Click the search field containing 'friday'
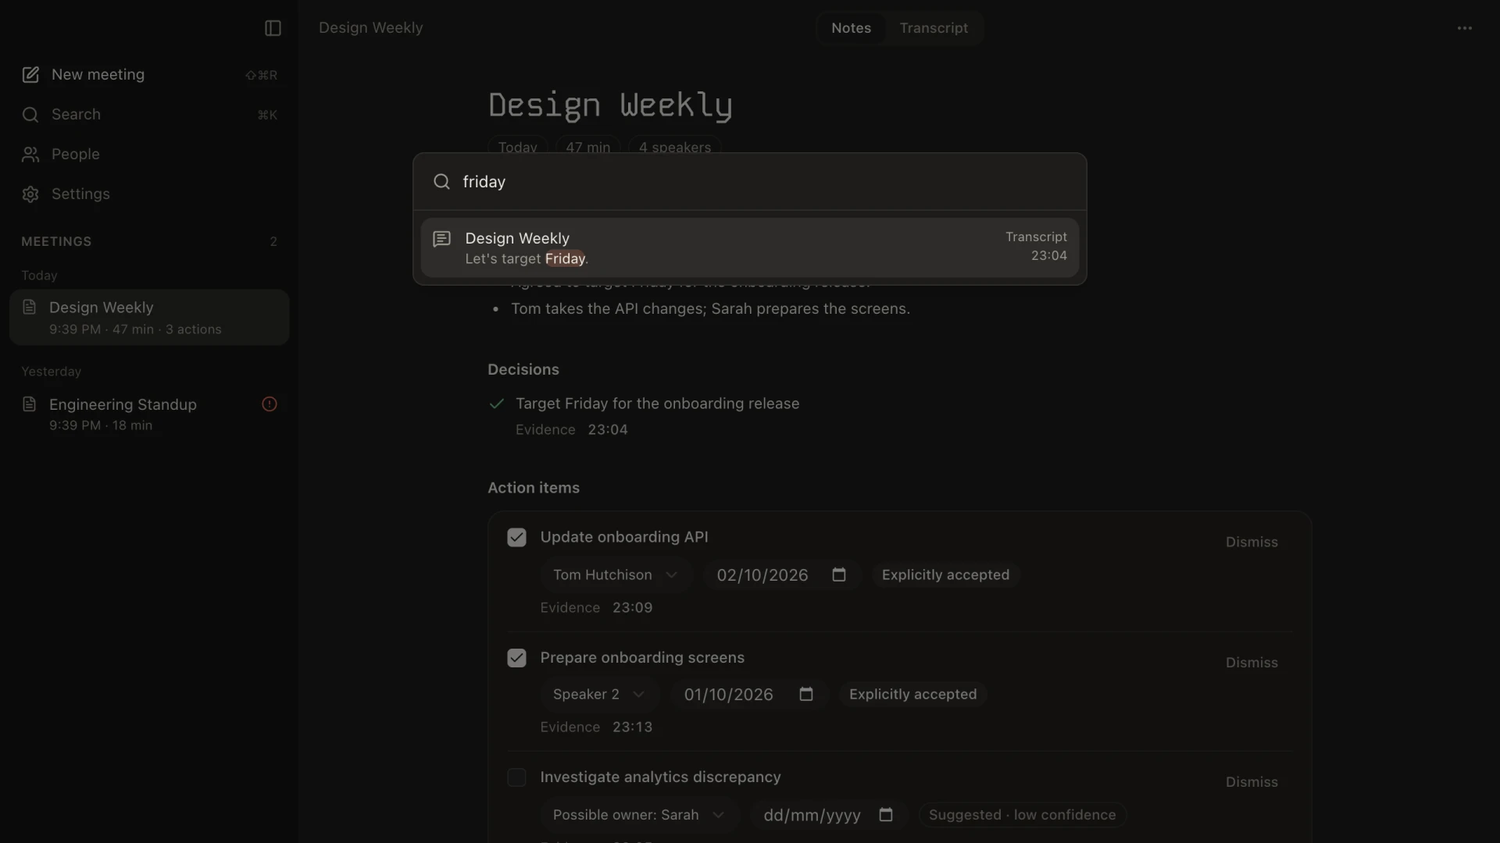 (750, 181)
